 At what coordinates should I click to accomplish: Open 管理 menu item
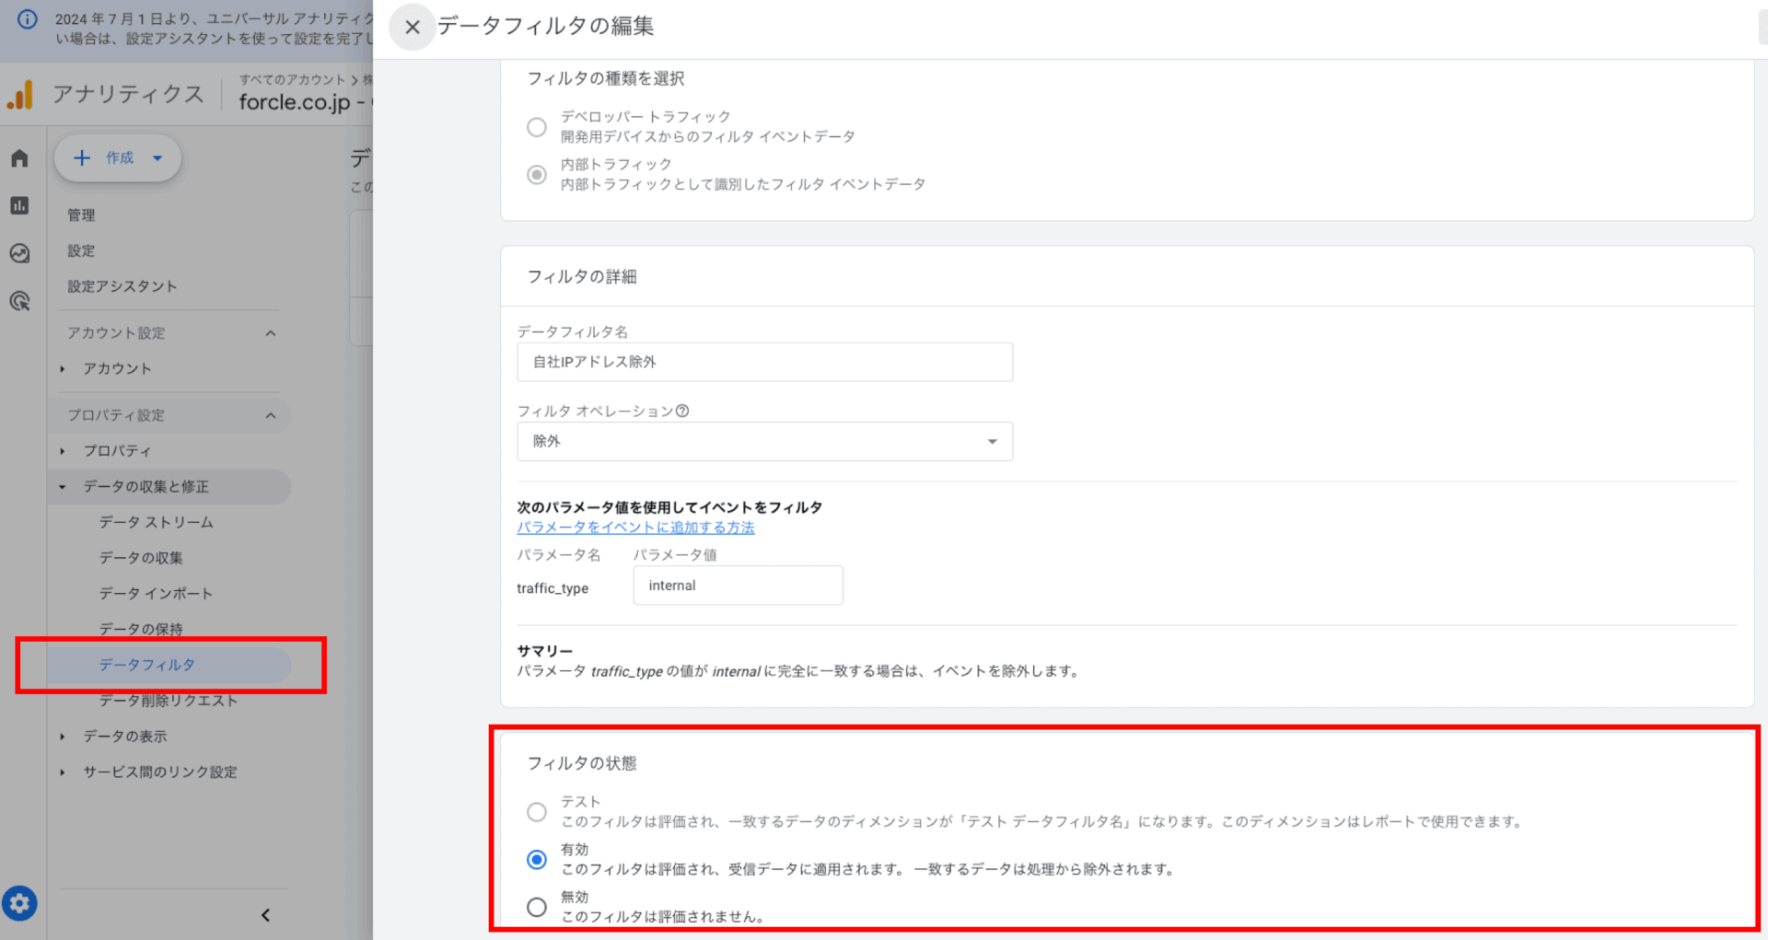(x=81, y=215)
